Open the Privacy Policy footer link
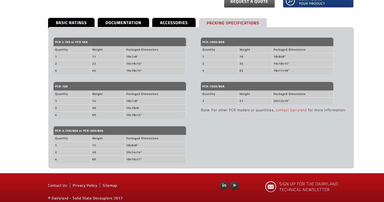 tap(85, 185)
